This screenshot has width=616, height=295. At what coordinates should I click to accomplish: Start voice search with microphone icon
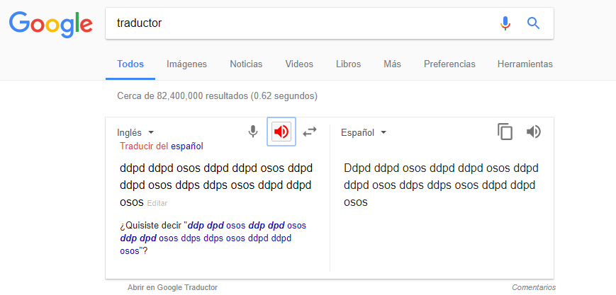pos(505,23)
